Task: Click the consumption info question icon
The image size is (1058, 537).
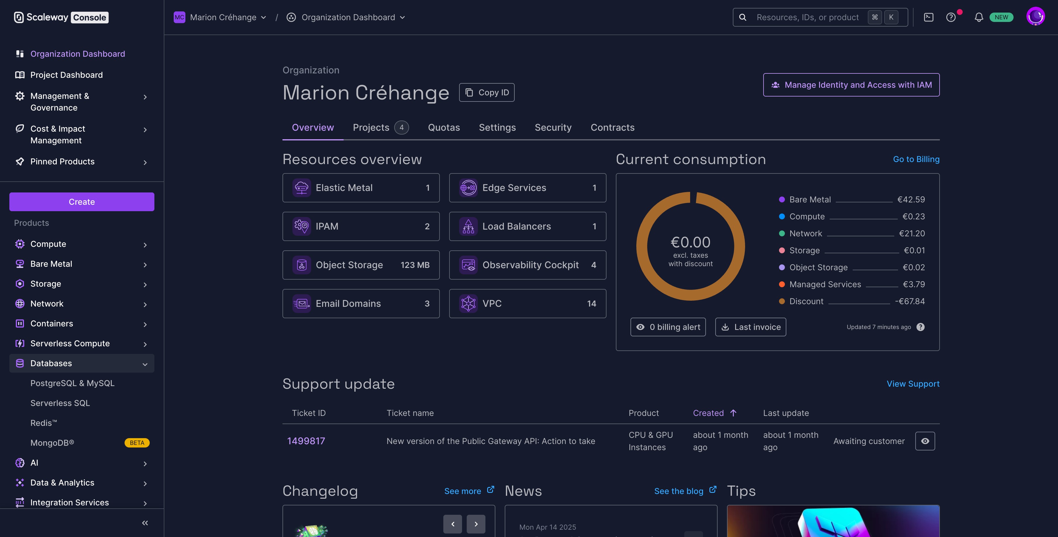Action: pos(920,327)
